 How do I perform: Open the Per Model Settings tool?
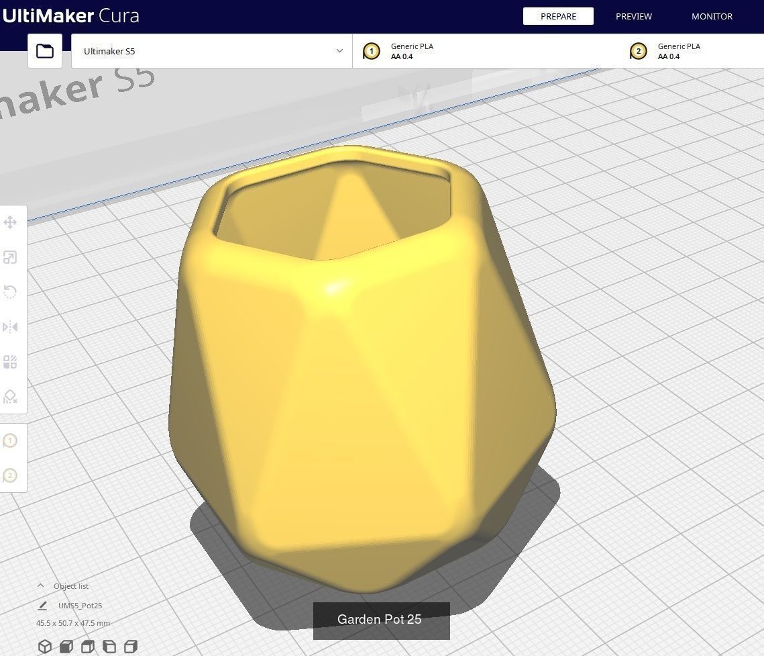point(10,362)
